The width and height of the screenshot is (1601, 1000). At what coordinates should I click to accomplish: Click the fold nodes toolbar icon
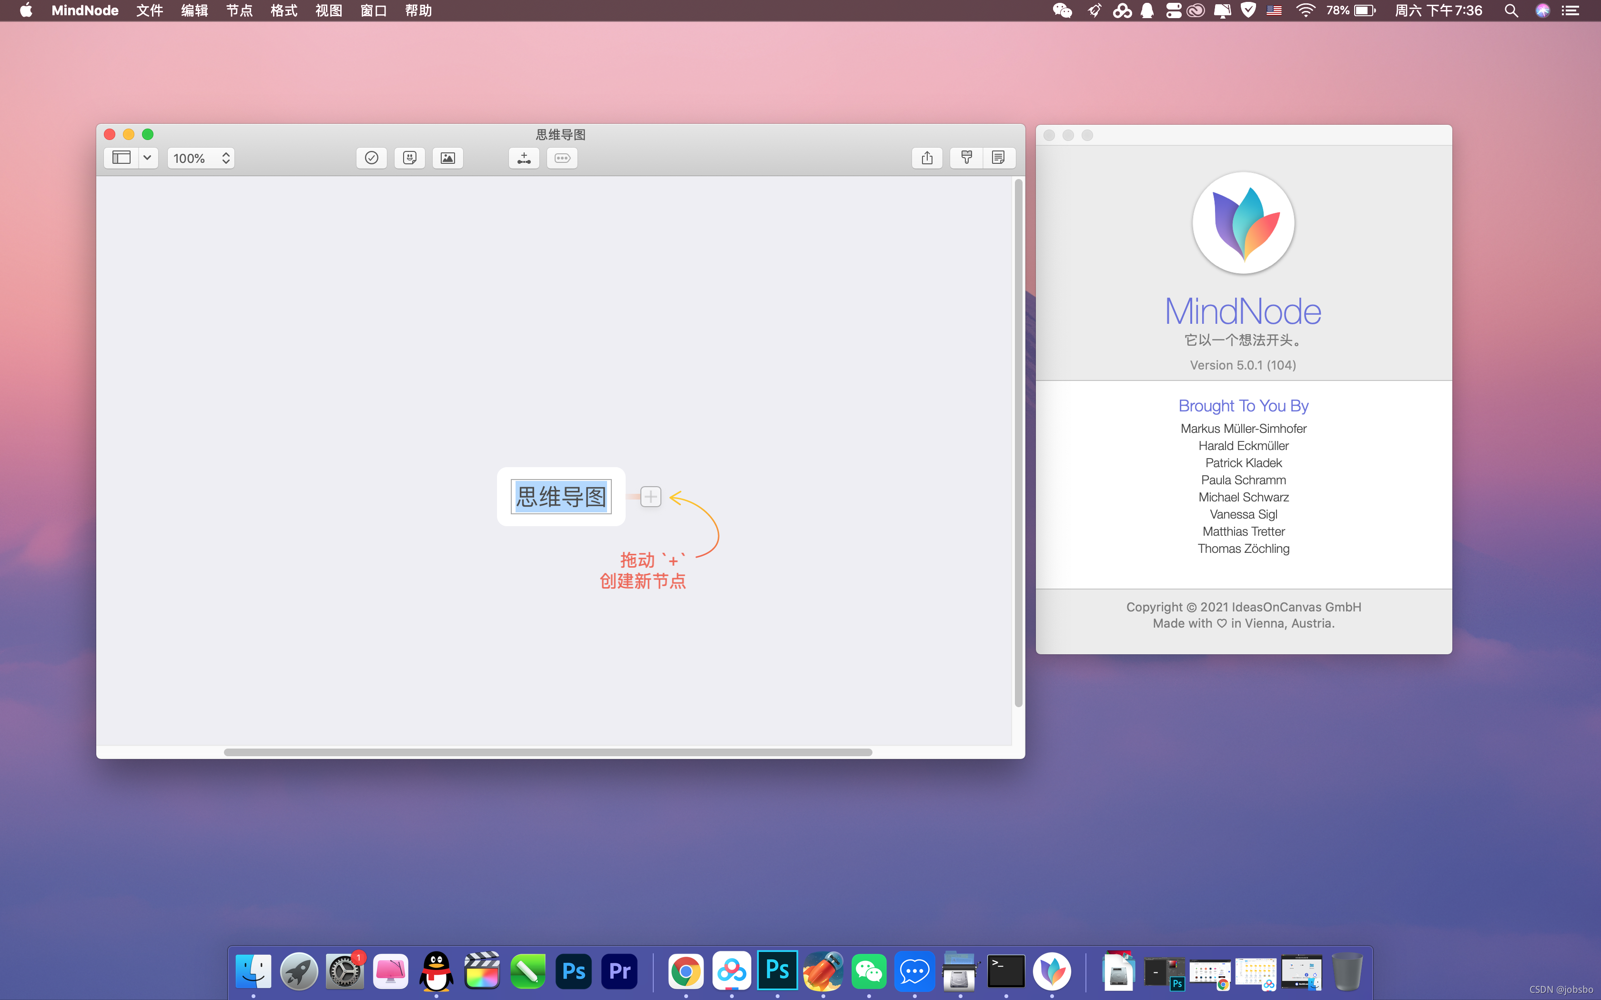(562, 158)
